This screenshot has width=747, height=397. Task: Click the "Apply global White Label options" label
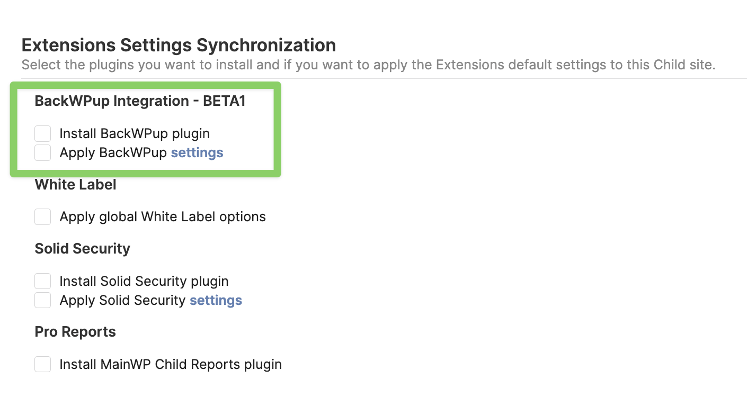163,216
